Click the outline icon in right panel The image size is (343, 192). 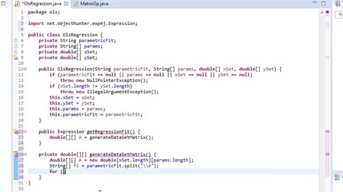pos(337,177)
